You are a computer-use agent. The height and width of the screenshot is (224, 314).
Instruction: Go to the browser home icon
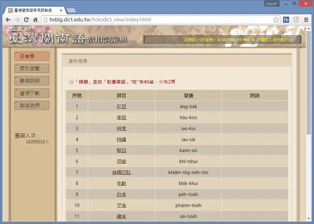[x=35, y=19]
